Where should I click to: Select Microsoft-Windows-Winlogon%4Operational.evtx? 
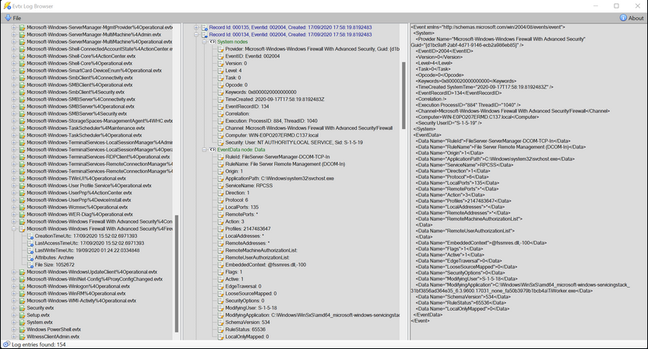tap(78, 286)
